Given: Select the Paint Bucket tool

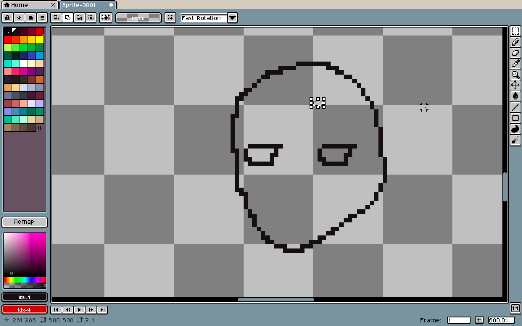Looking at the screenshot, I should pyautogui.click(x=515, y=96).
